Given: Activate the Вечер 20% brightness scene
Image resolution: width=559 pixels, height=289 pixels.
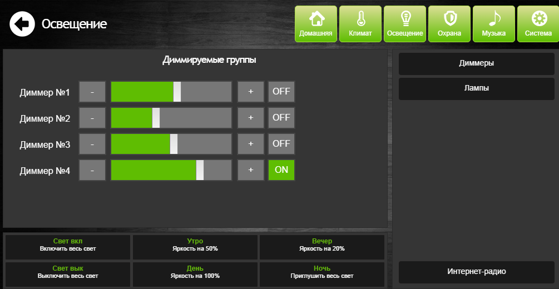Looking at the screenshot, I should pos(322,247).
